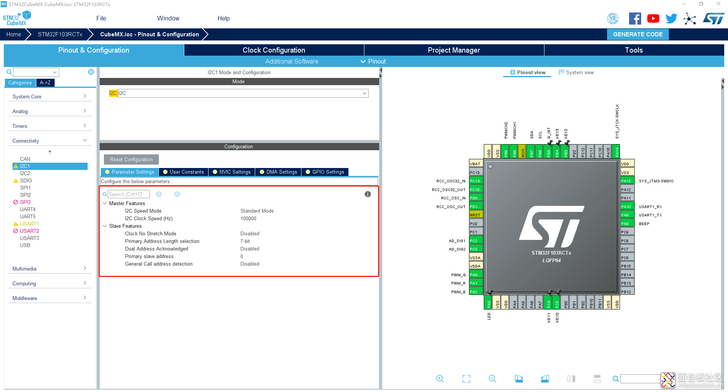Open the DMA Settings tab
The image size is (728, 392).
click(x=278, y=172)
